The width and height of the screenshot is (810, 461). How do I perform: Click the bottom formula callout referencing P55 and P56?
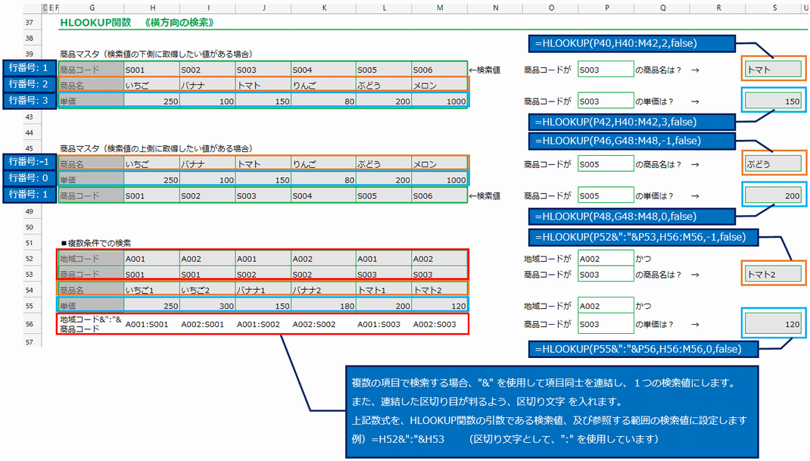634,349
